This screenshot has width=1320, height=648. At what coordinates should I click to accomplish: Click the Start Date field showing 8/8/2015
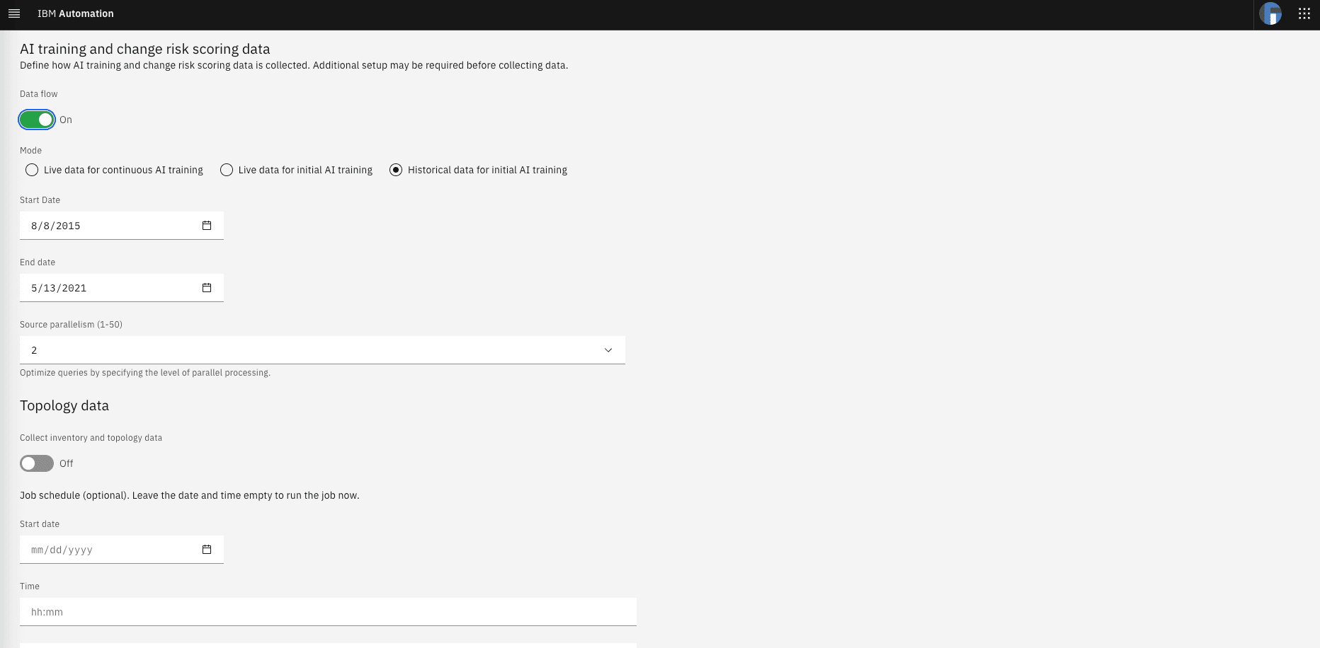coord(106,226)
